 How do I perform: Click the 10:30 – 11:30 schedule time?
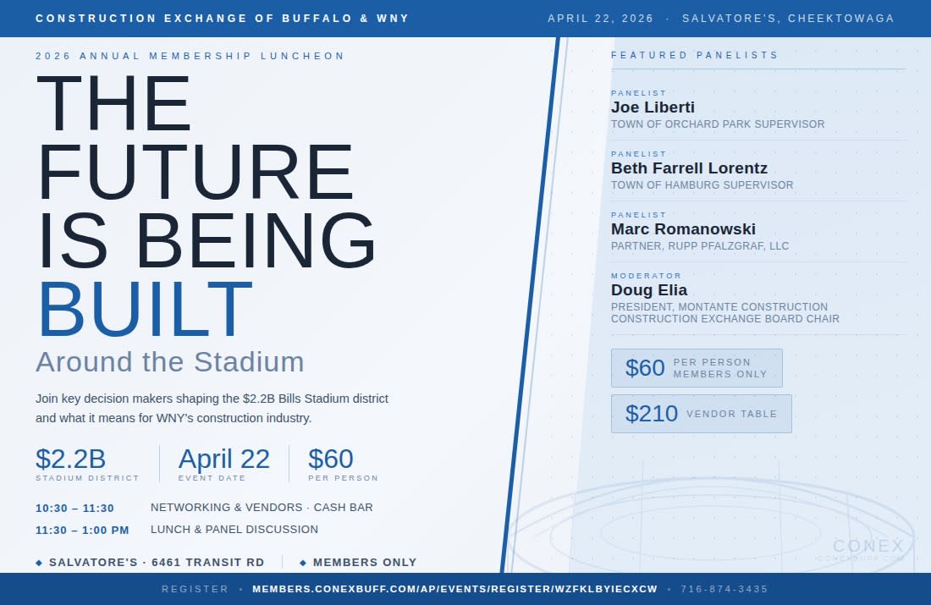click(x=74, y=509)
